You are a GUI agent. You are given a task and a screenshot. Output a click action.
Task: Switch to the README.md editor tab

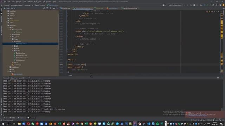(x=65, y=8)
